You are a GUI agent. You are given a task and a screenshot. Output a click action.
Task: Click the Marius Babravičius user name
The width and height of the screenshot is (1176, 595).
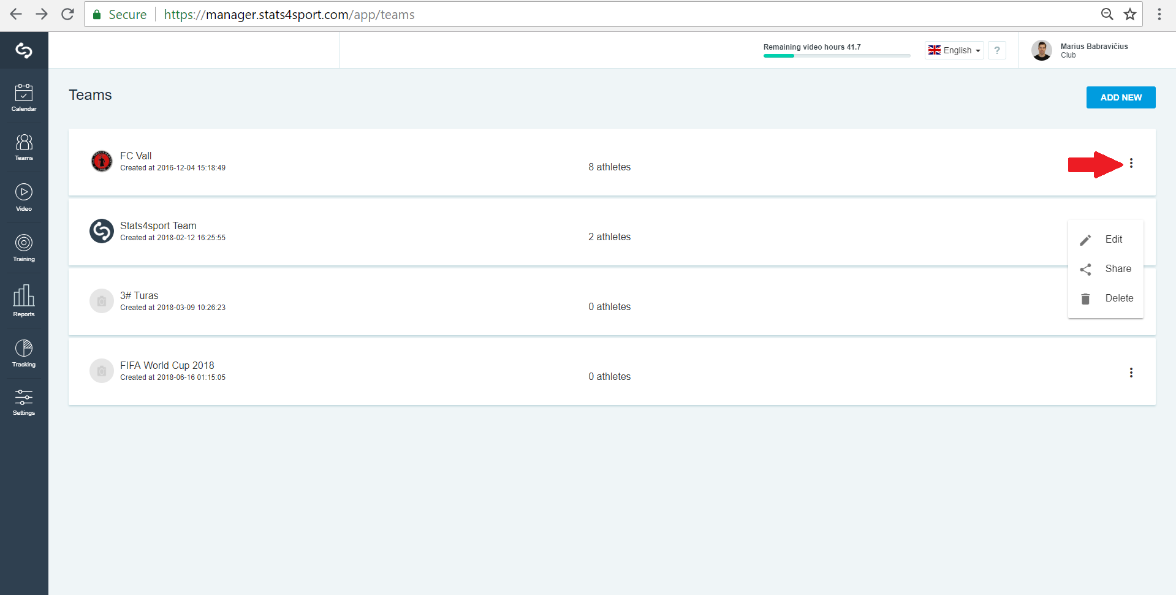point(1094,47)
